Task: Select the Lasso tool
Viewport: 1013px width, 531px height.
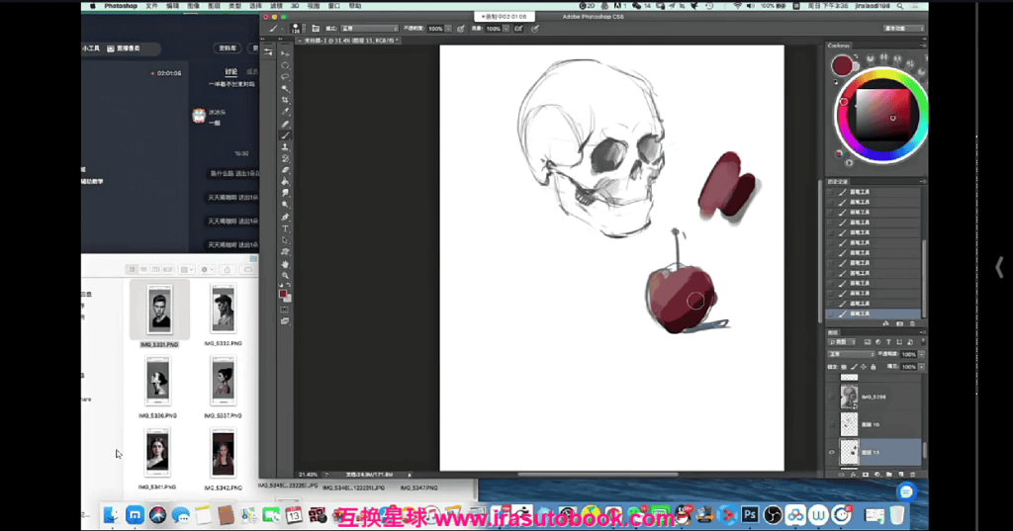Action: coord(285,77)
